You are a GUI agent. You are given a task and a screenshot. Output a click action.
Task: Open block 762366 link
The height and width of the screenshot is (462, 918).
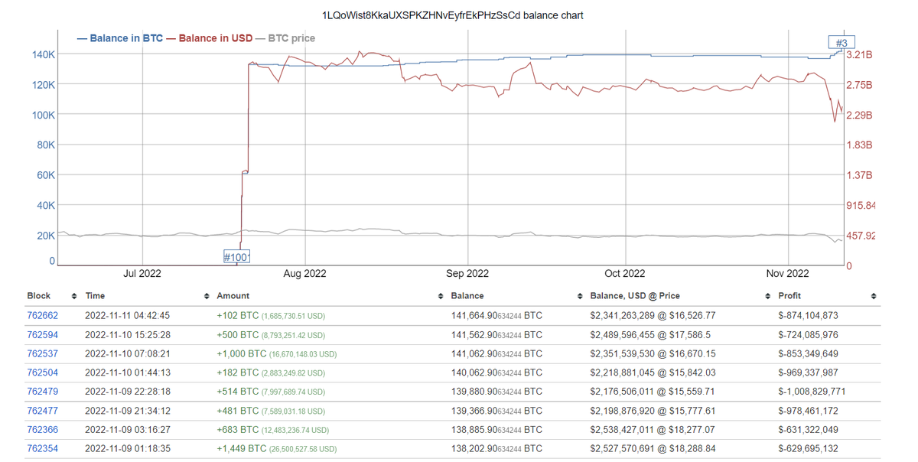[42, 430]
